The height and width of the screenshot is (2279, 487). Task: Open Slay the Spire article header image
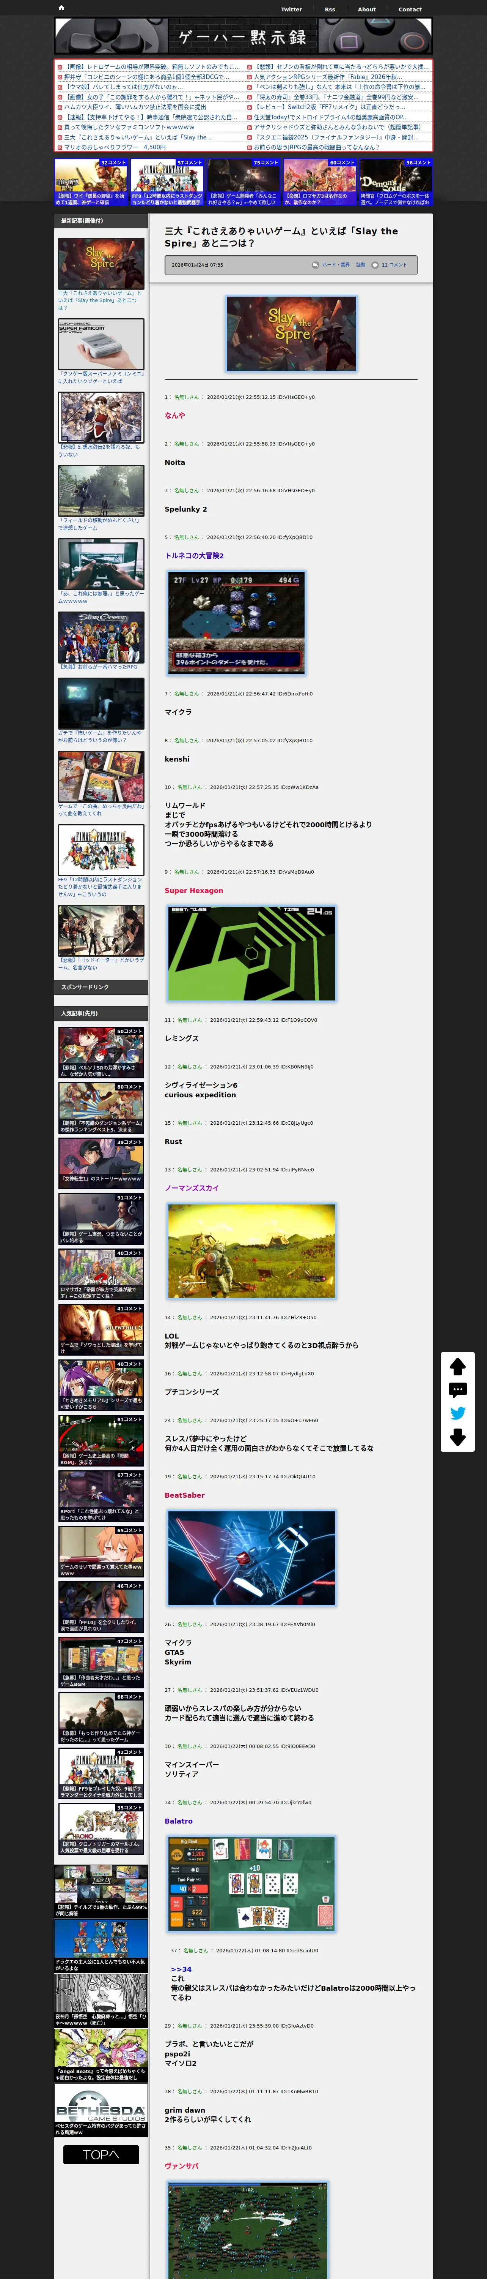[292, 333]
